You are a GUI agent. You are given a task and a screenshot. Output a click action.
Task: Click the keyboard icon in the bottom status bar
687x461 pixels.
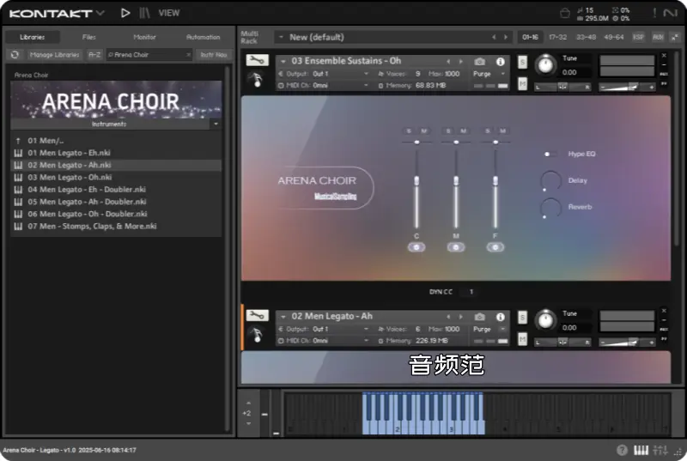[x=641, y=451]
